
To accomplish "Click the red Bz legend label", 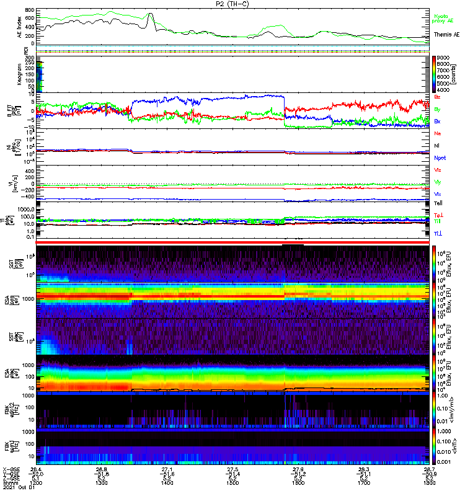I will pos(437,97).
